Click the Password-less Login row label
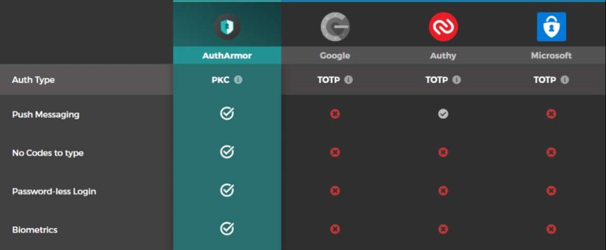This screenshot has height=250, width=606. (54, 191)
